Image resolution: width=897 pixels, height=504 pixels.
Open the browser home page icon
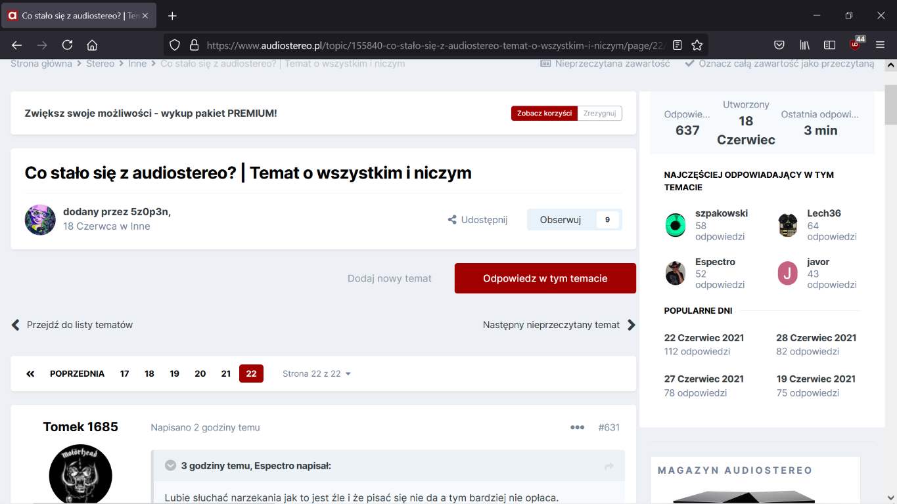click(x=92, y=45)
